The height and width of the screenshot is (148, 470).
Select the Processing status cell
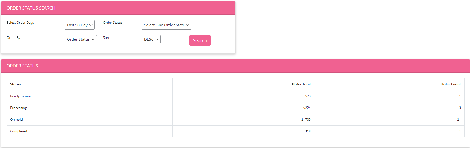(18, 108)
